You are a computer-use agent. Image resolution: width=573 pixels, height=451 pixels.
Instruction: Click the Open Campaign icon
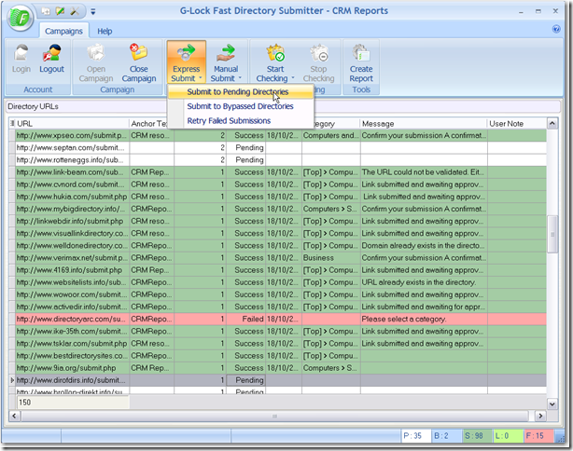(x=96, y=54)
